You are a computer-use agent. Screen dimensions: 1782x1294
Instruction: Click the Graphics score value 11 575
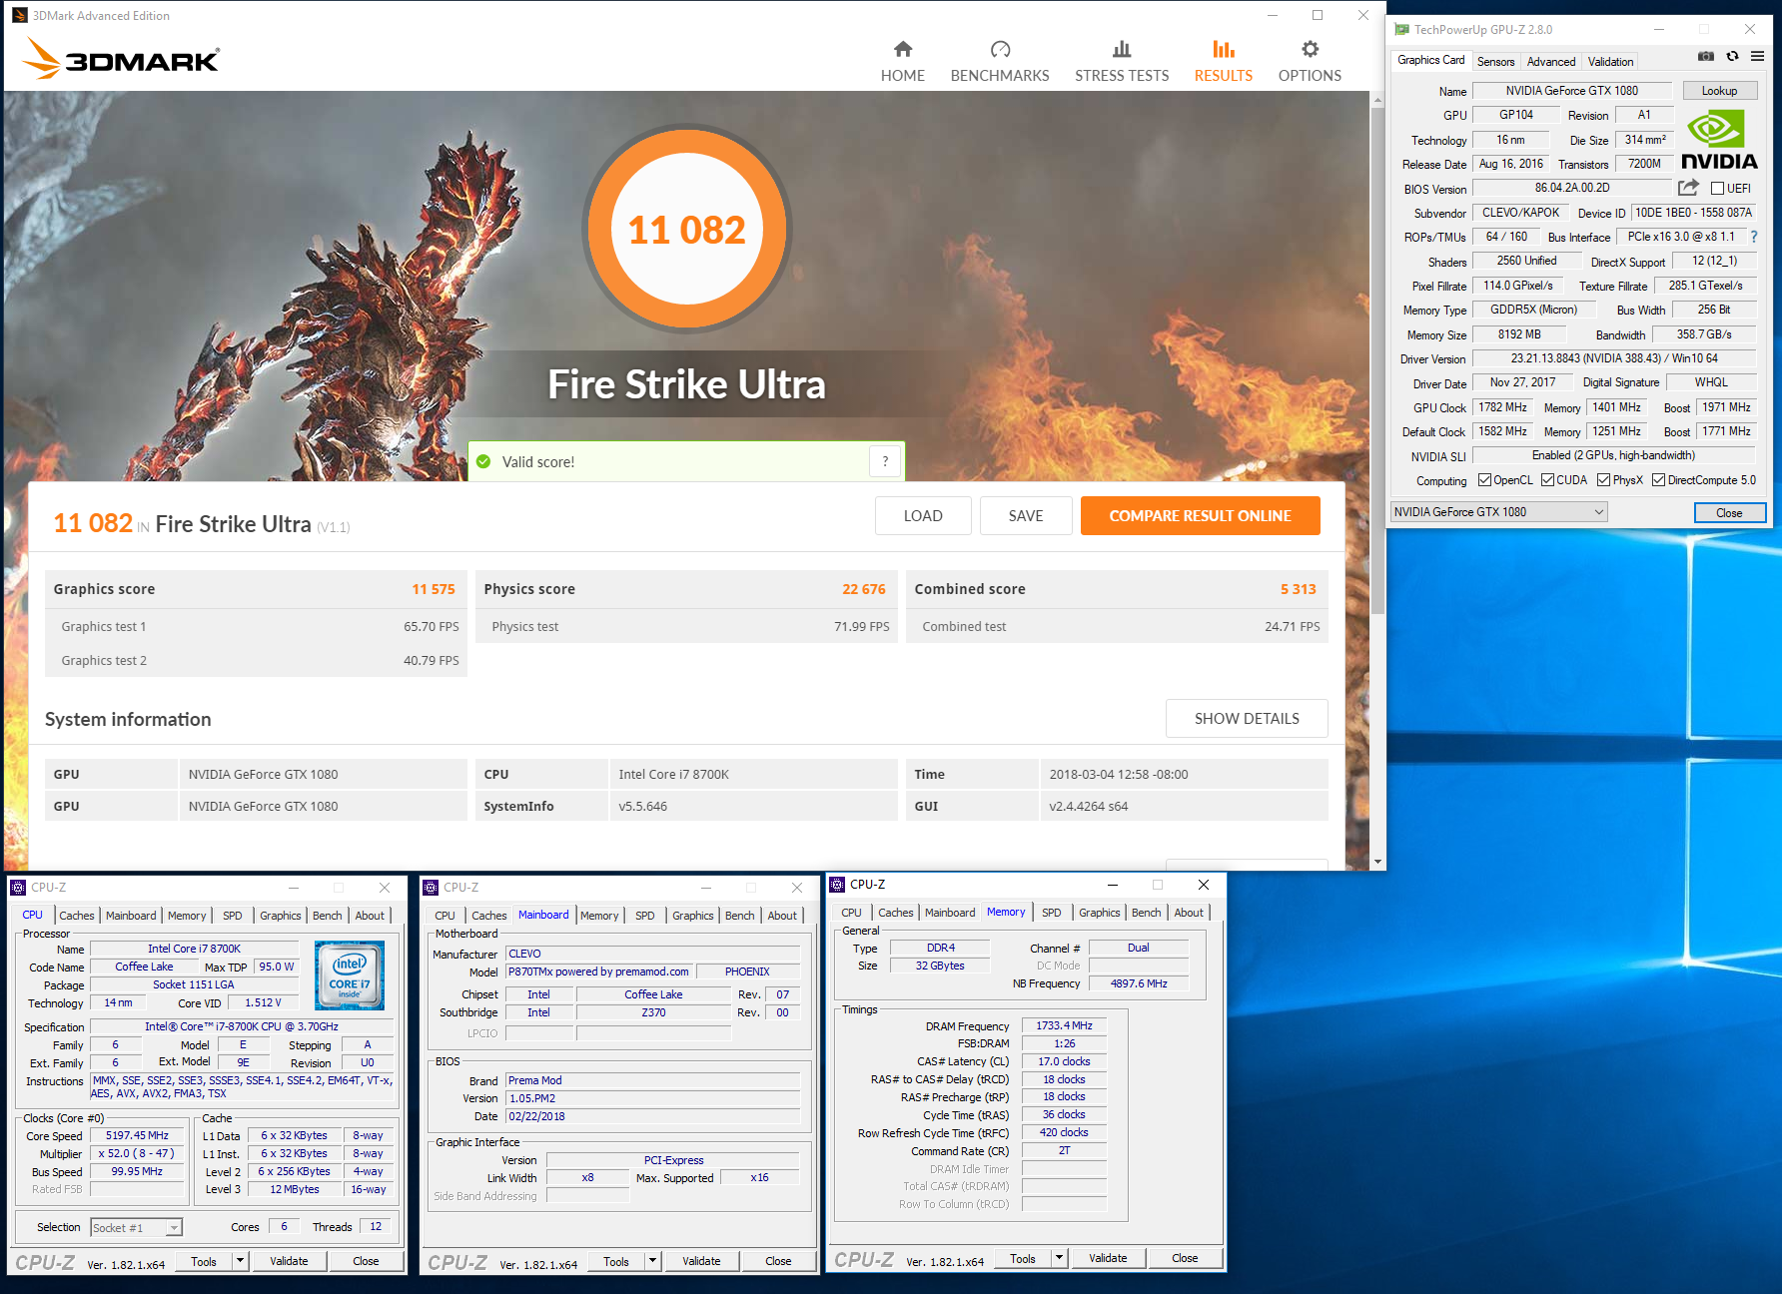(x=433, y=589)
